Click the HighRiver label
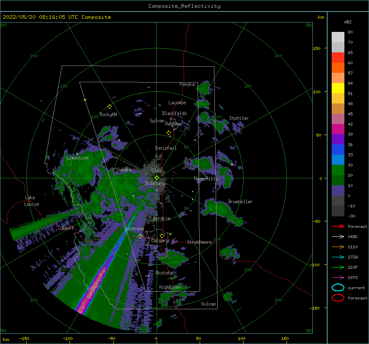This screenshot has width=369, height=344. click(170, 287)
